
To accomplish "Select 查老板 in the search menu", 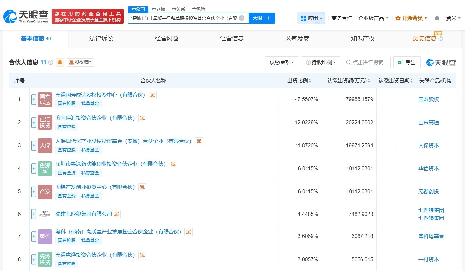I will [x=158, y=9].
